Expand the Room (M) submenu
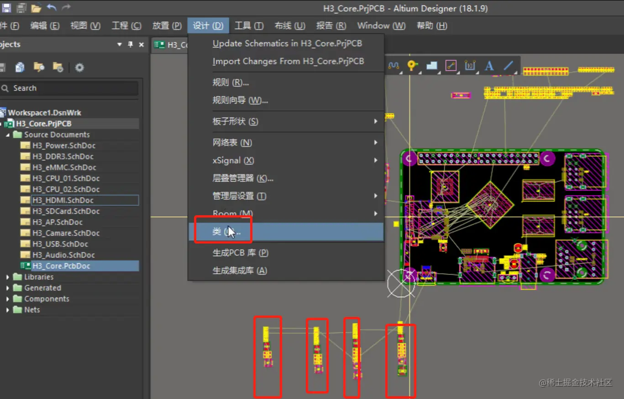The width and height of the screenshot is (624, 399). [x=286, y=213]
